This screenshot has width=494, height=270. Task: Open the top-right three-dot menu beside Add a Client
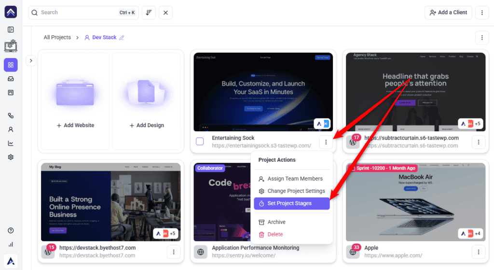click(x=482, y=13)
